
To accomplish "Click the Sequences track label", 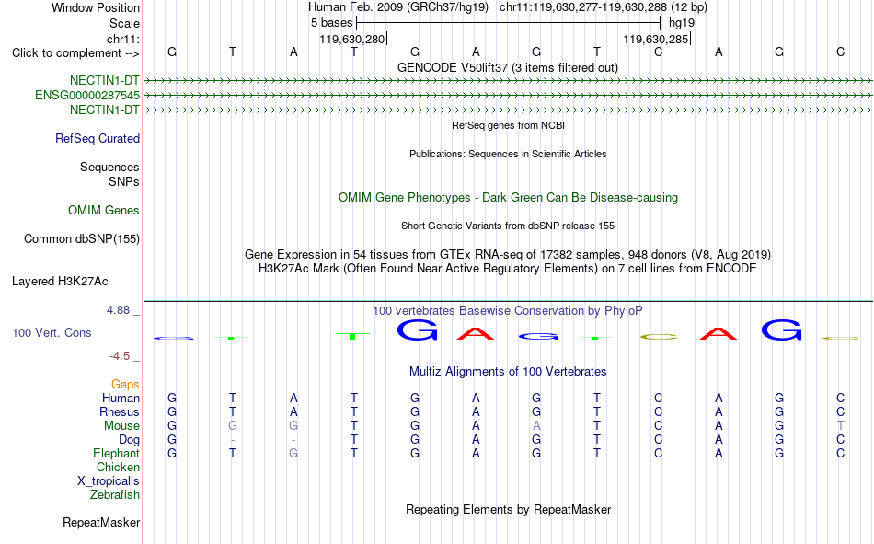I will (109, 167).
